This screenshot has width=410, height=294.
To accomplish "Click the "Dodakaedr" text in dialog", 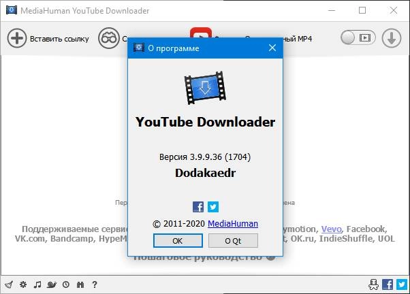I will [205, 173].
